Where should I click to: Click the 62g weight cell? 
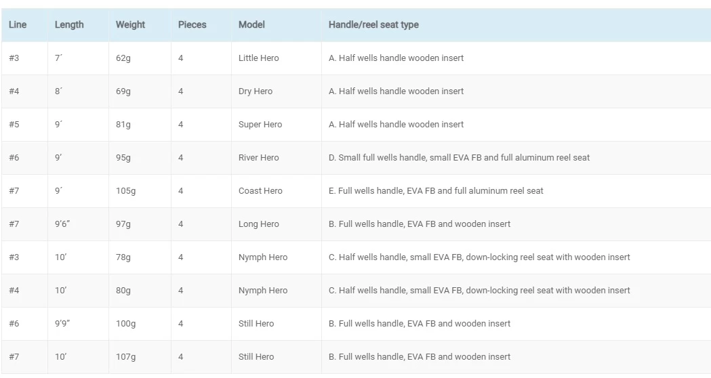click(x=123, y=58)
